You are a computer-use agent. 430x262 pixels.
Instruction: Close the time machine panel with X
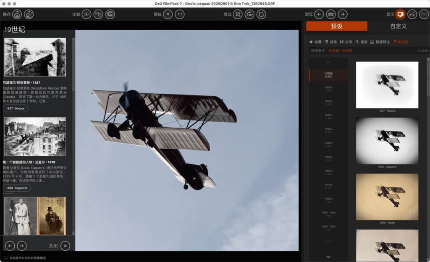click(65, 246)
